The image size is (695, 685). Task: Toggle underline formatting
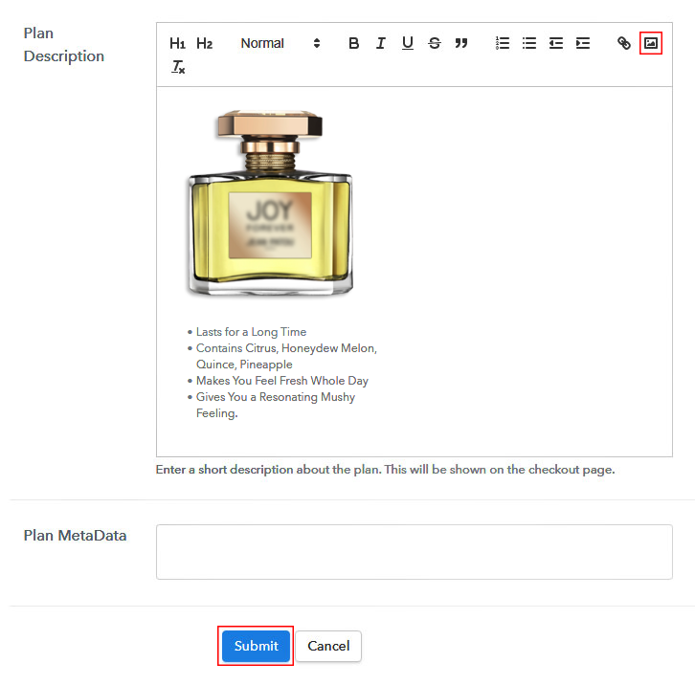coord(408,43)
